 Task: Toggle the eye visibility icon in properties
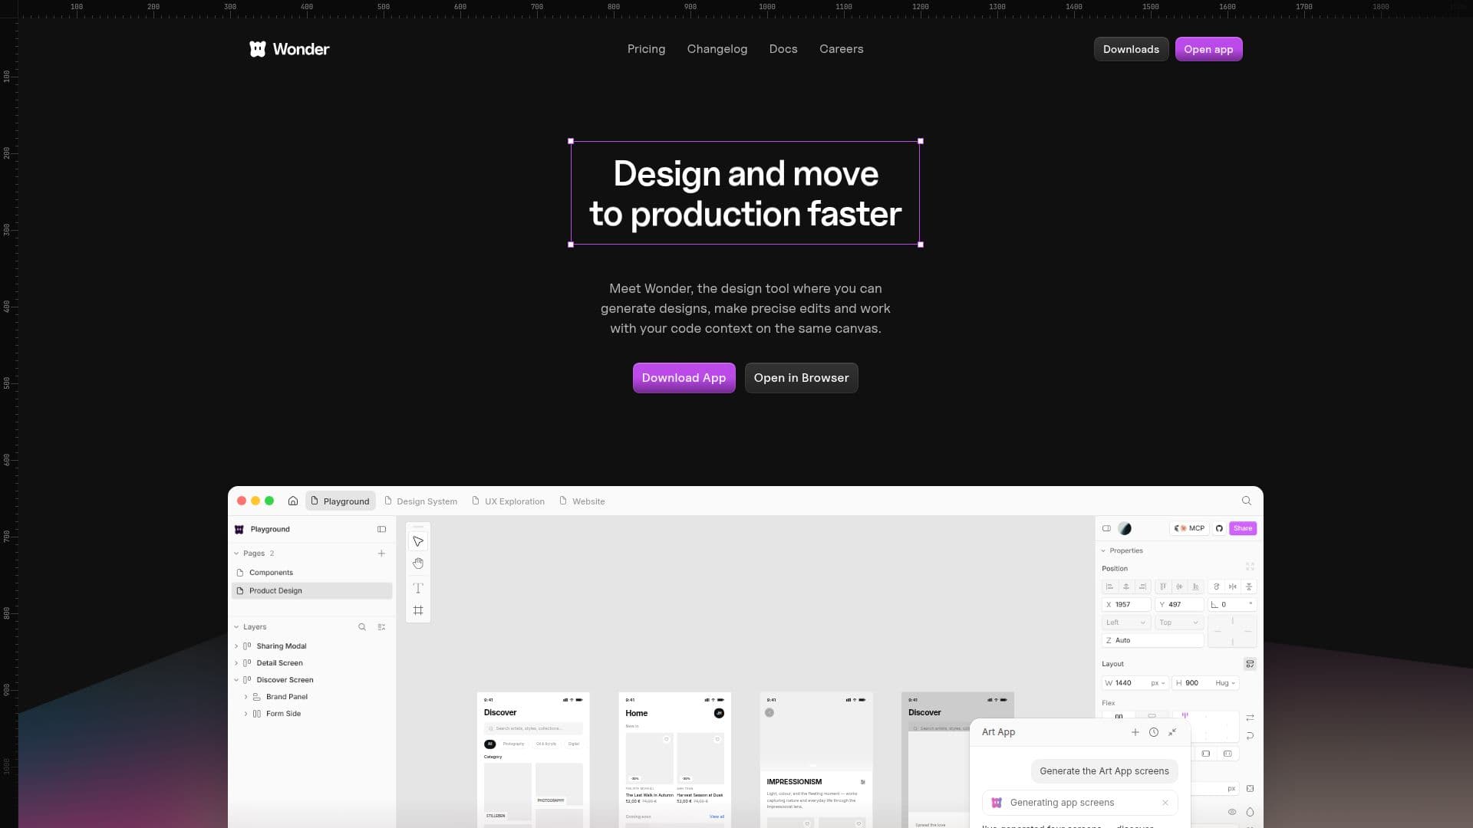tap(1232, 812)
